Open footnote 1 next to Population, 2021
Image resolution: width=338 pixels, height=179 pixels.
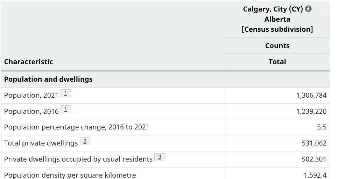pos(66,94)
